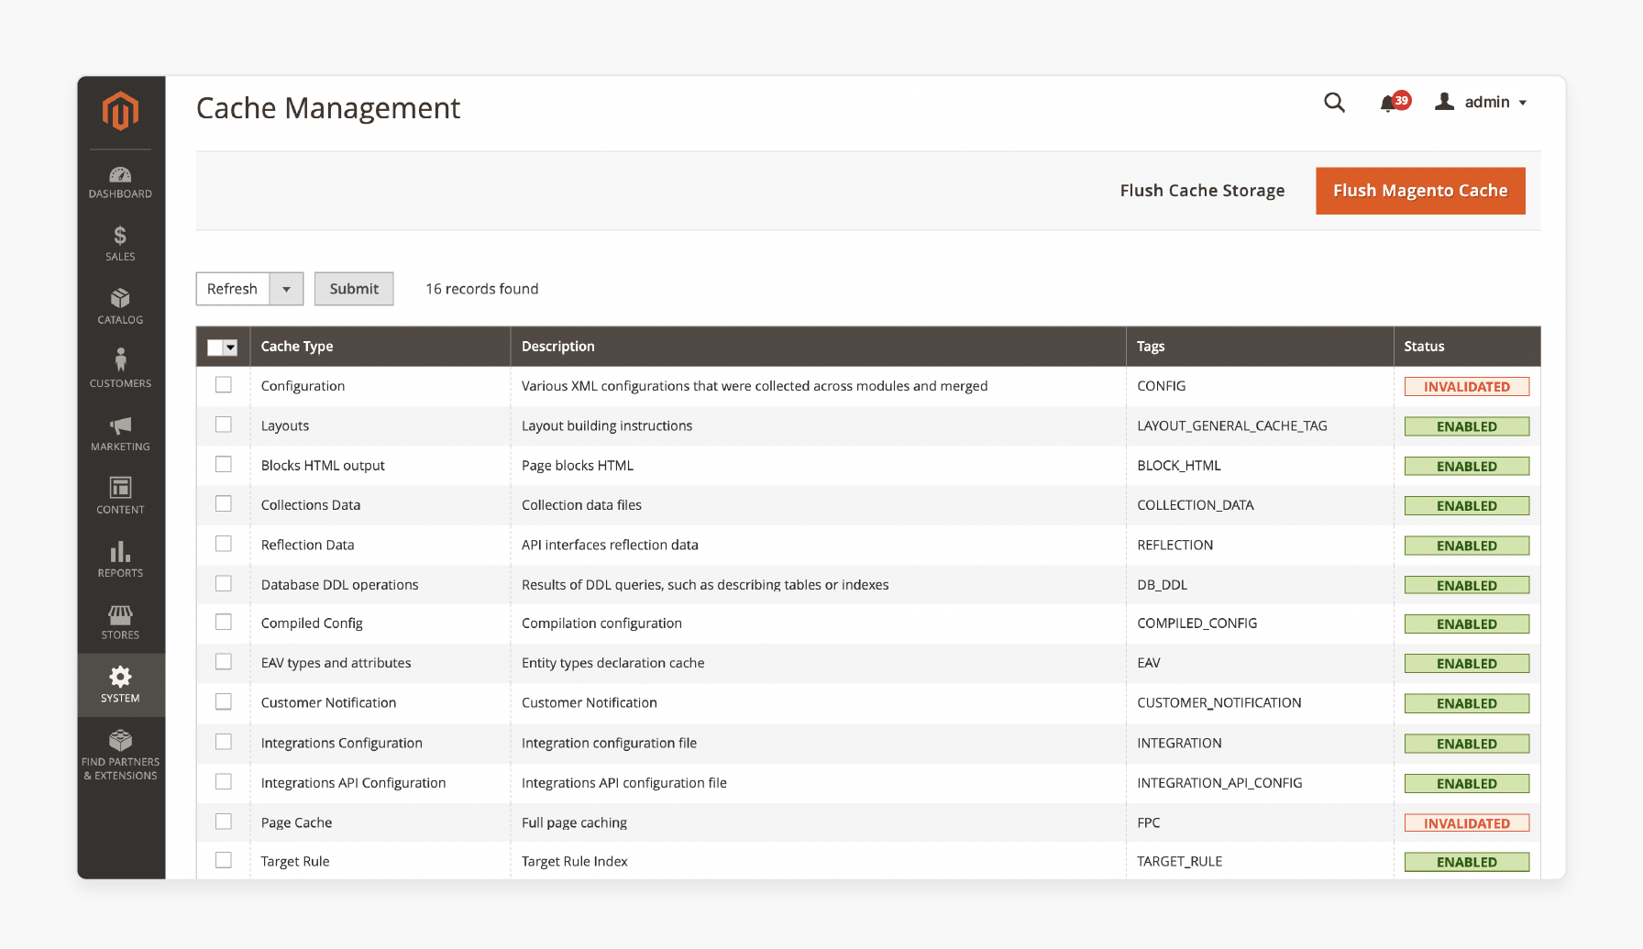Click API interfaces reflection data description
Image resolution: width=1643 pixels, height=949 pixels.
click(x=610, y=545)
